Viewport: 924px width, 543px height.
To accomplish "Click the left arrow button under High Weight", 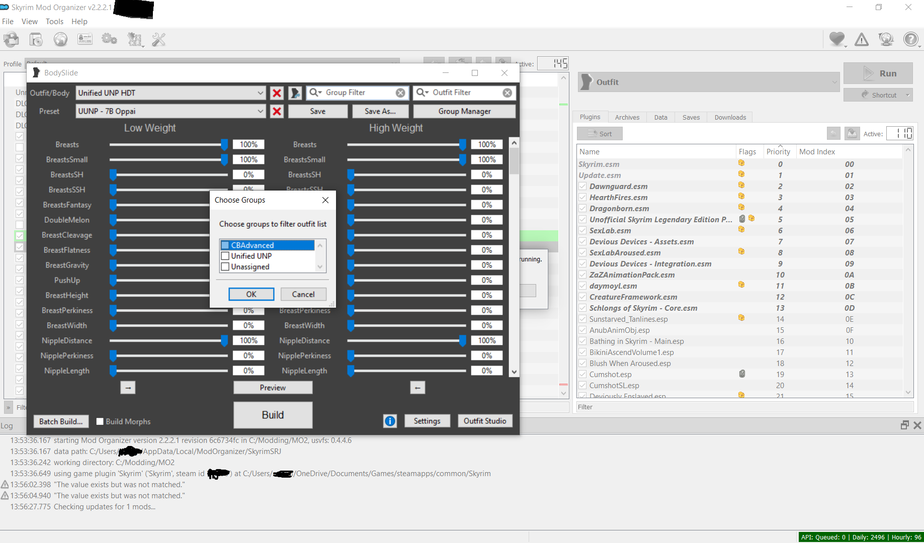I will point(417,388).
